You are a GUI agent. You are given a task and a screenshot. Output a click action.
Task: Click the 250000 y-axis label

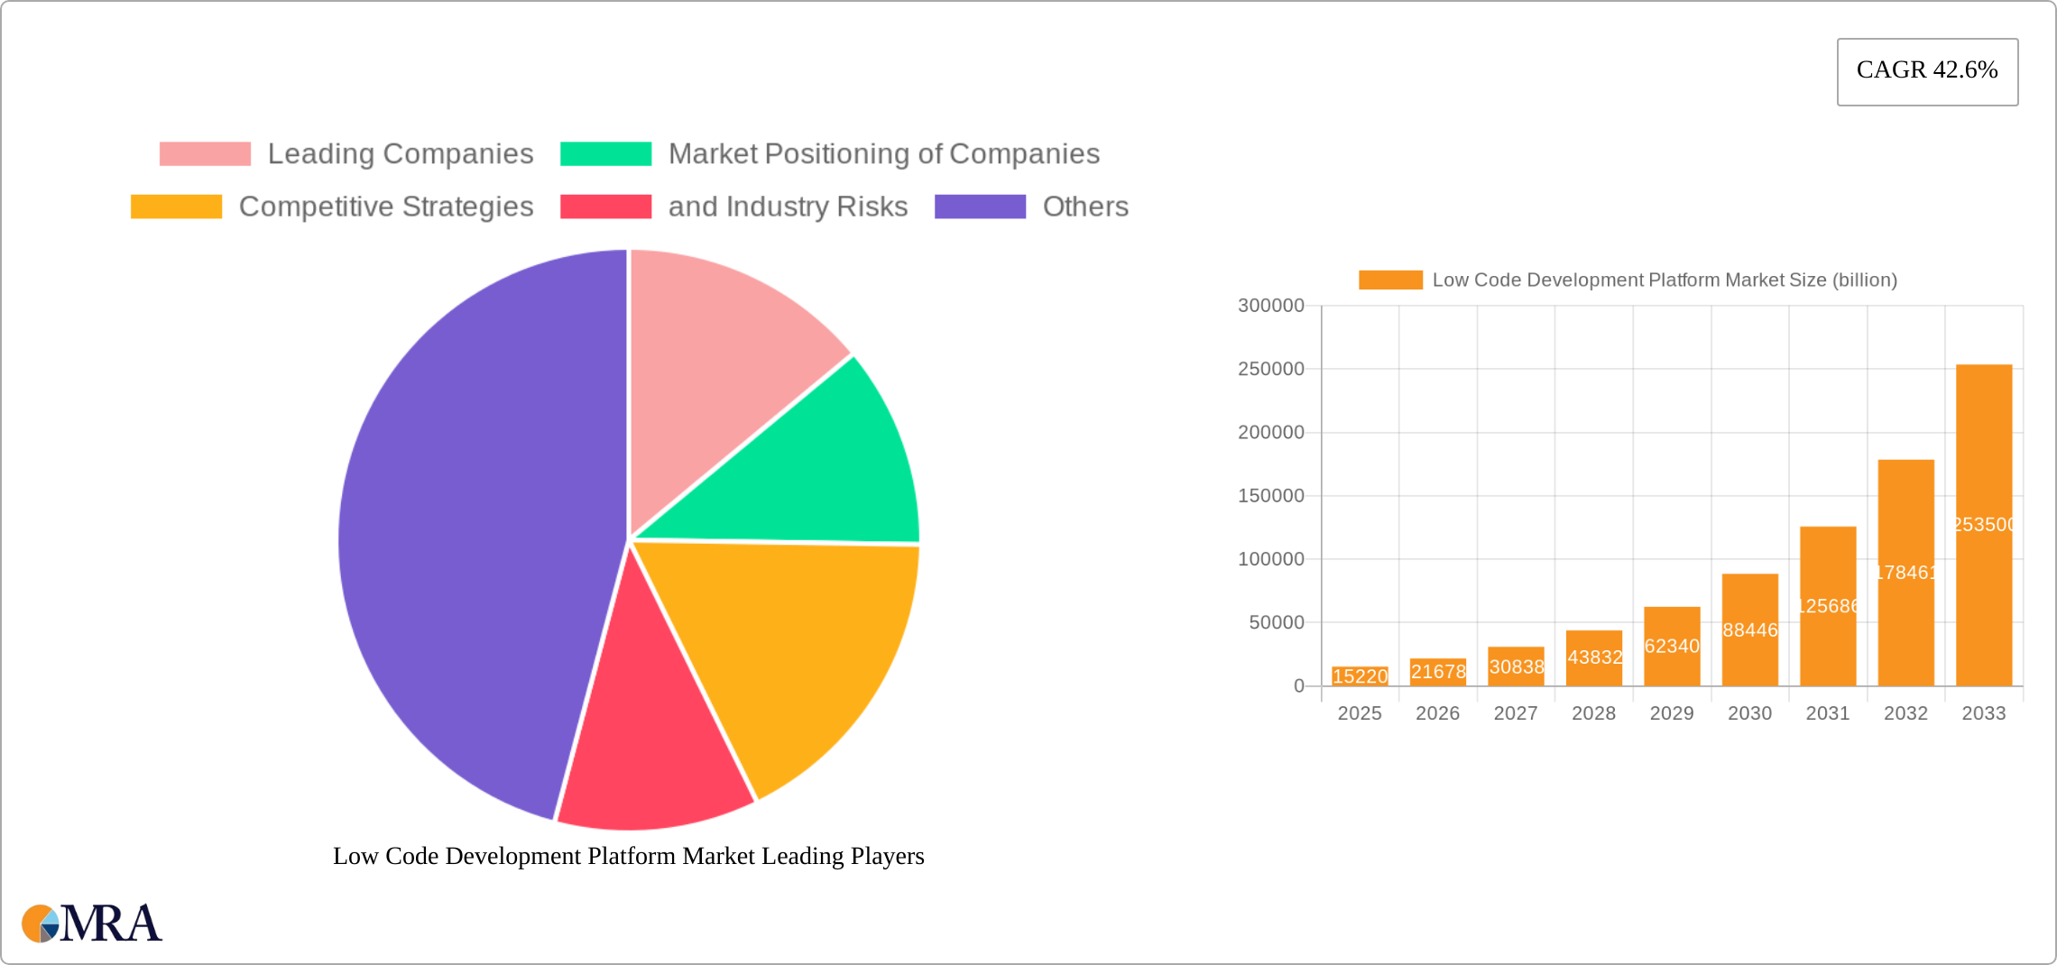coord(1271,369)
